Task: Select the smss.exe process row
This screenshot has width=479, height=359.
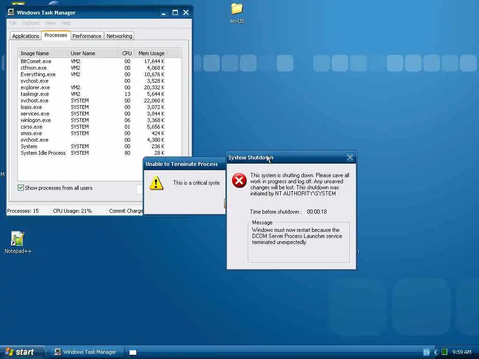Action: pyautogui.click(x=92, y=133)
